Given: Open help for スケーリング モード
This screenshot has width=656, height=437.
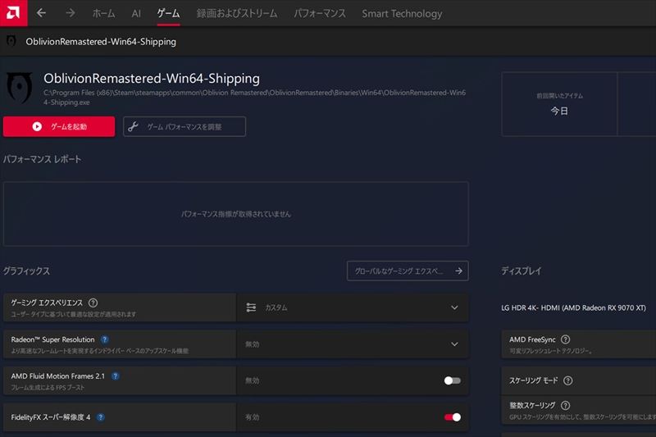Looking at the screenshot, I should (x=567, y=380).
